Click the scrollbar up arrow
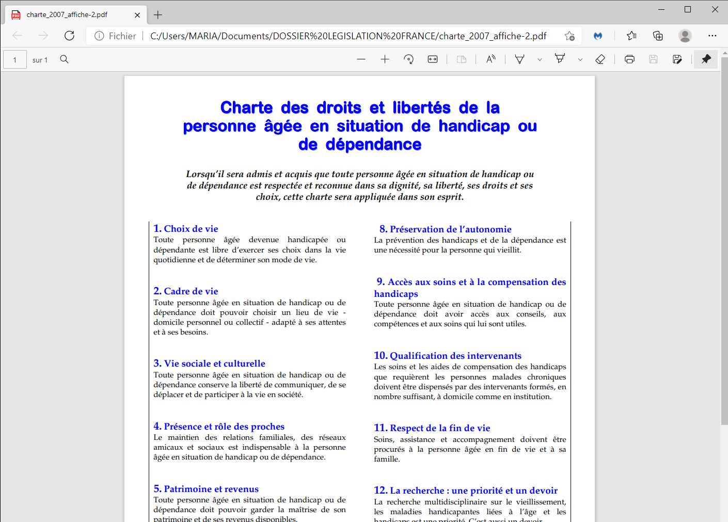The width and height of the screenshot is (728, 522). [724, 53]
